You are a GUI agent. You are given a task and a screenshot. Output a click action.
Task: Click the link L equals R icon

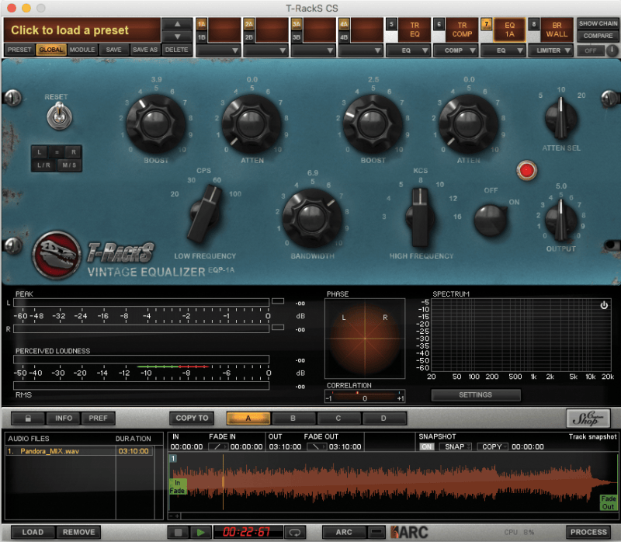pyautogui.click(x=57, y=151)
